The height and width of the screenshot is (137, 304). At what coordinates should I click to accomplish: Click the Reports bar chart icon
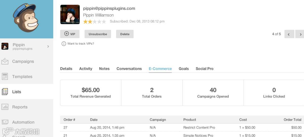tap(5, 107)
